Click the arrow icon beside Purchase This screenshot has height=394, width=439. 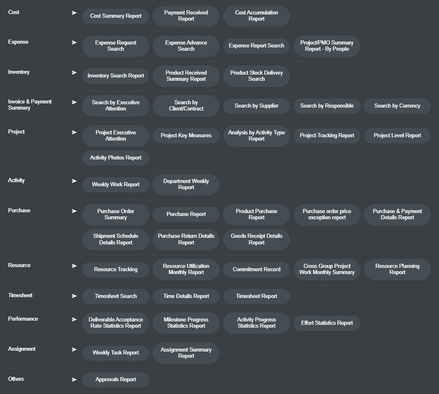coord(74,211)
